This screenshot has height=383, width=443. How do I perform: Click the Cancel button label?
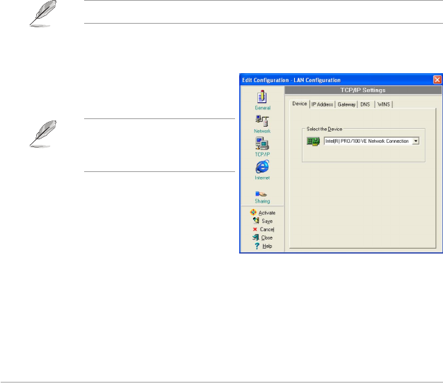click(267, 229)
